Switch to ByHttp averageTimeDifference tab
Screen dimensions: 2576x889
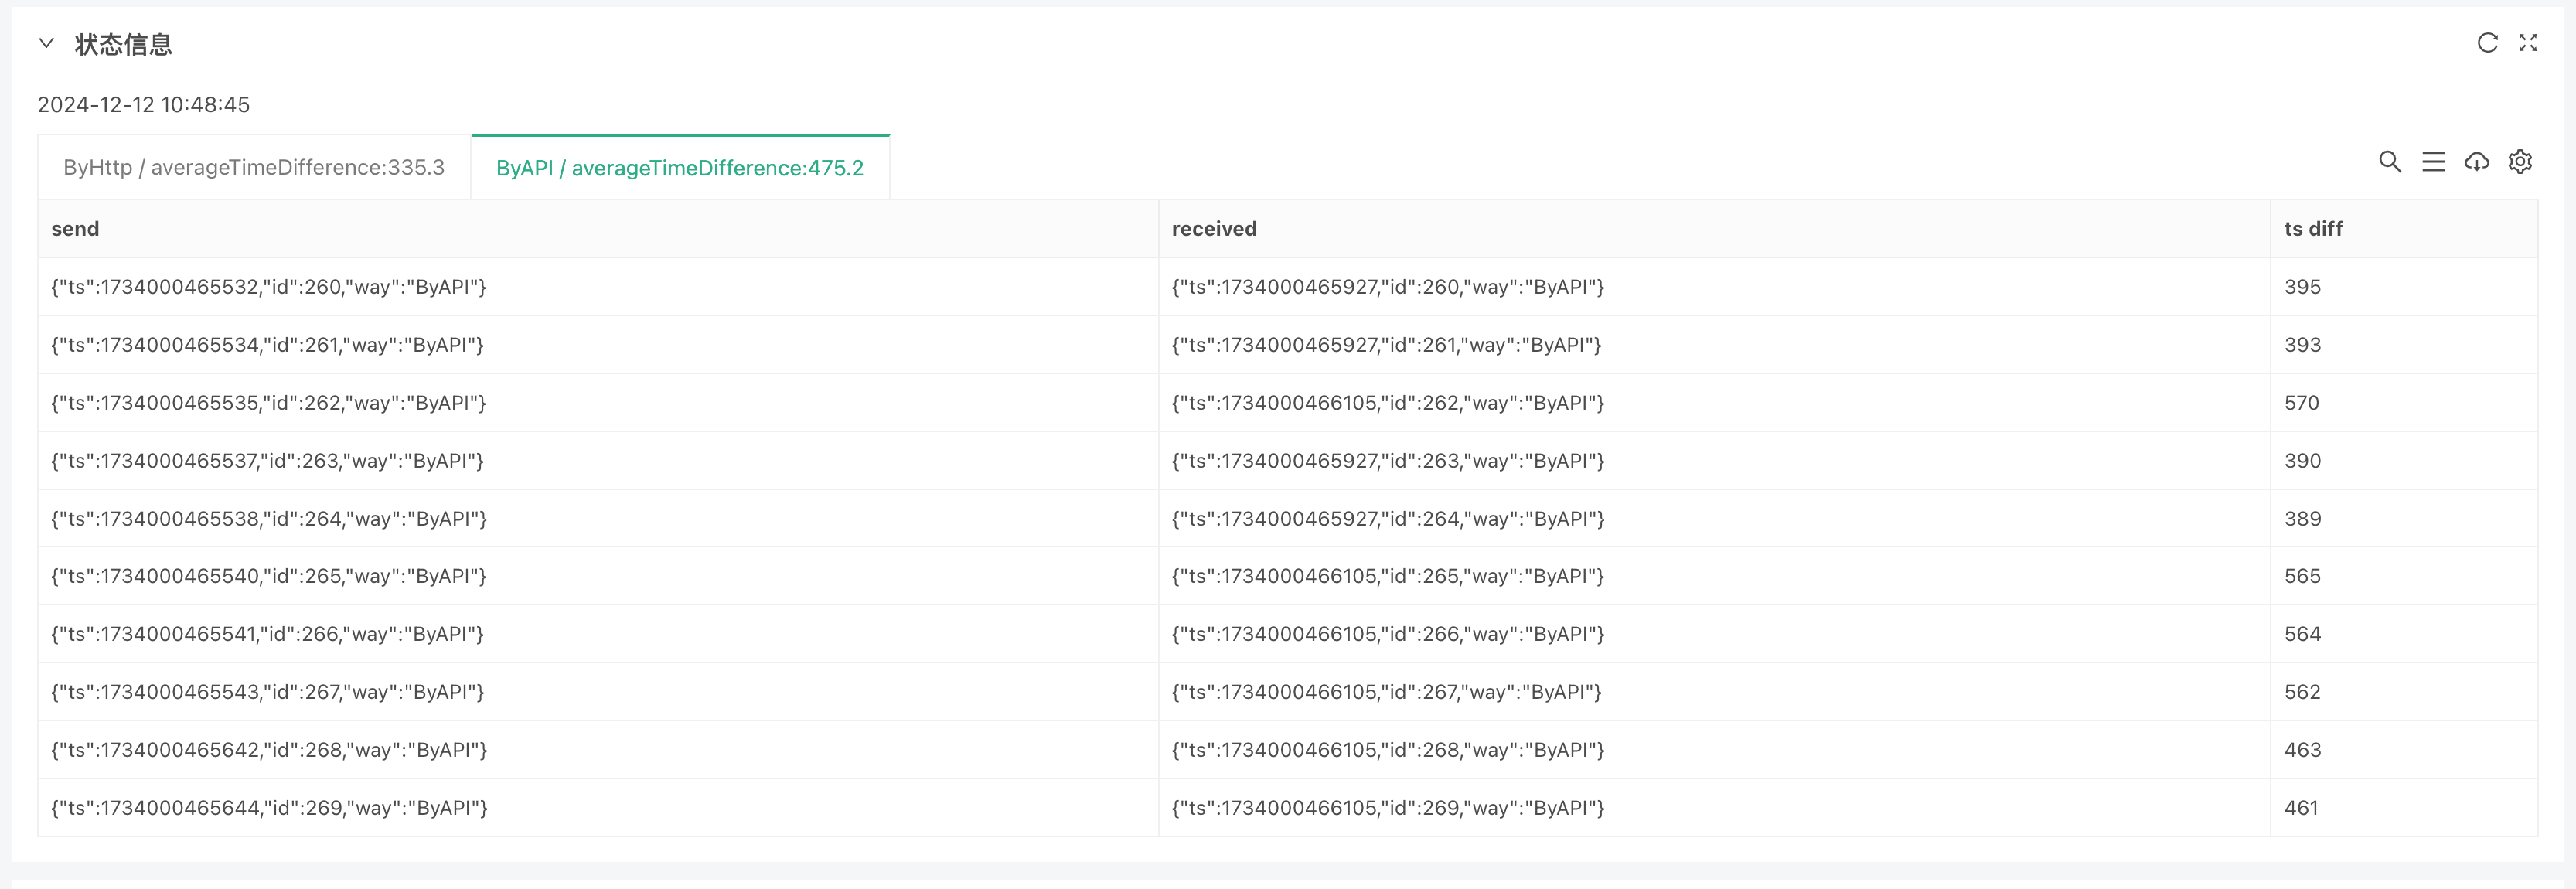click(x=254, y=168)
